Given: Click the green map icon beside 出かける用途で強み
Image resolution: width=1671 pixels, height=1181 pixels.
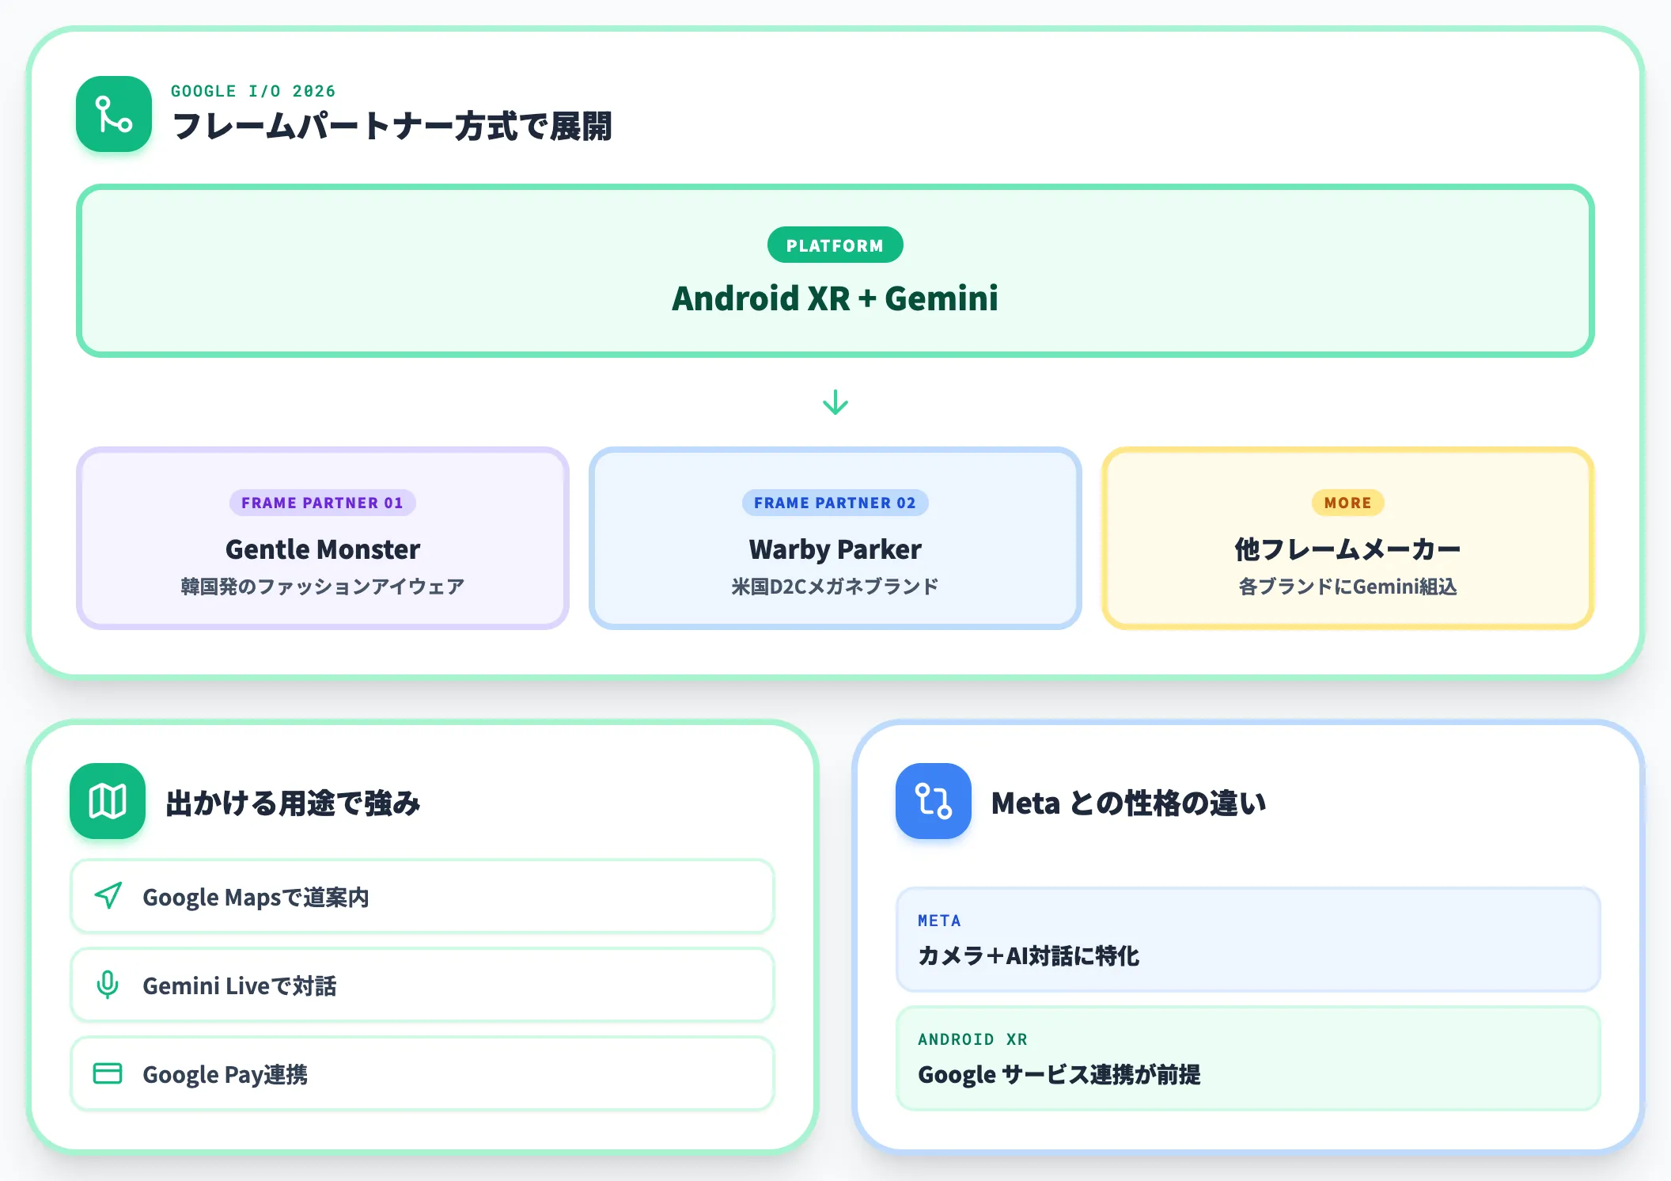Looking at the screenshot, I should [x=108, y=801].
